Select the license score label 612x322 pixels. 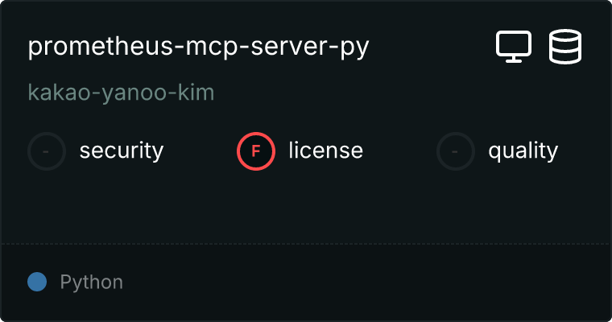325,151
